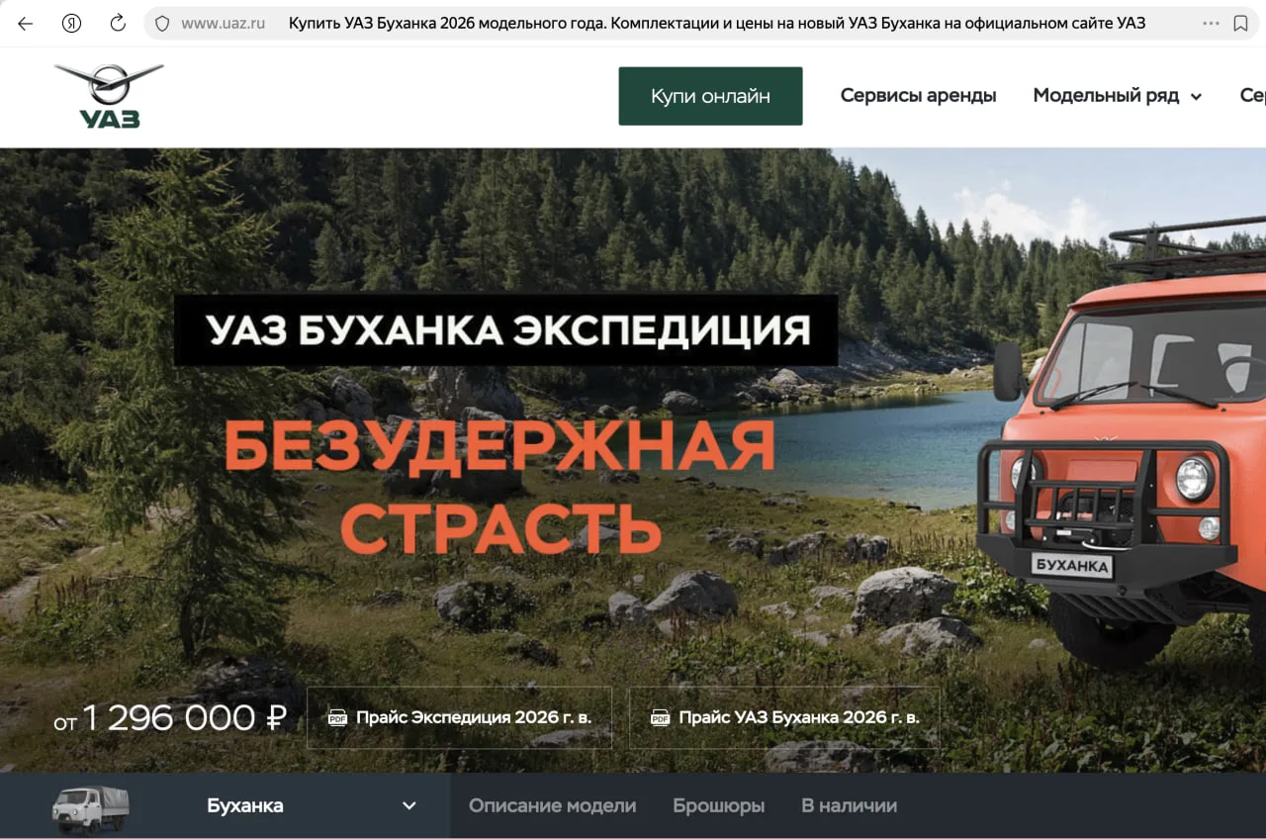
Task: Click the UAZ logo in the header
Action: [109, 96]
